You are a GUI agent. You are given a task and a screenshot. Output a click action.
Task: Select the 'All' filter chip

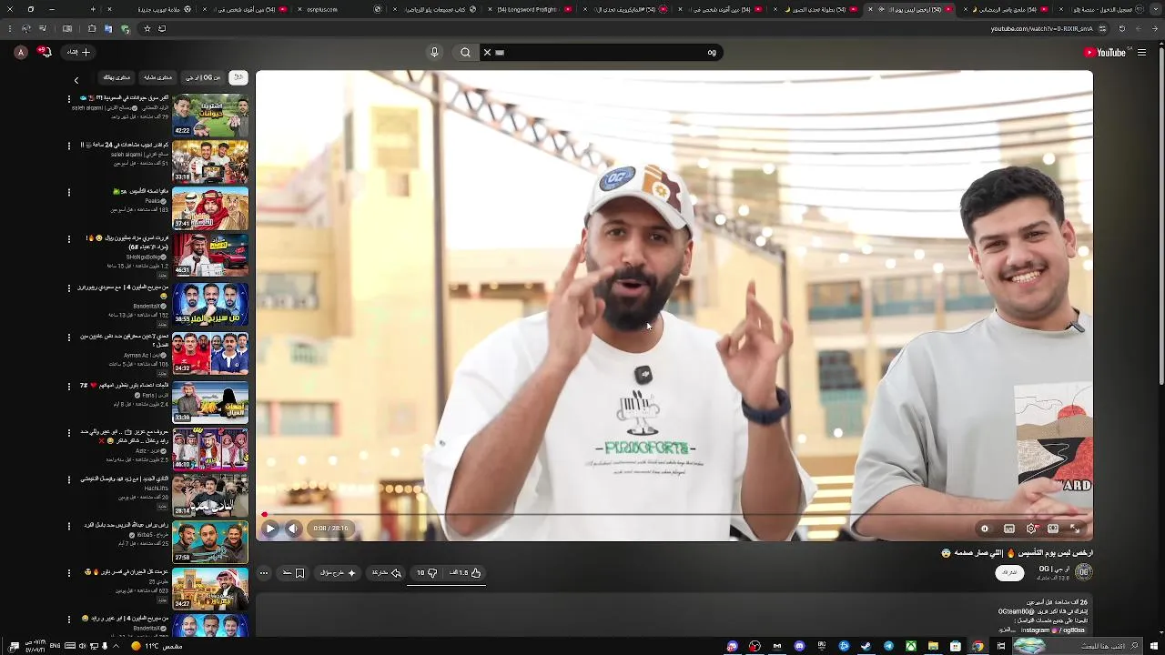click(238, 78)
